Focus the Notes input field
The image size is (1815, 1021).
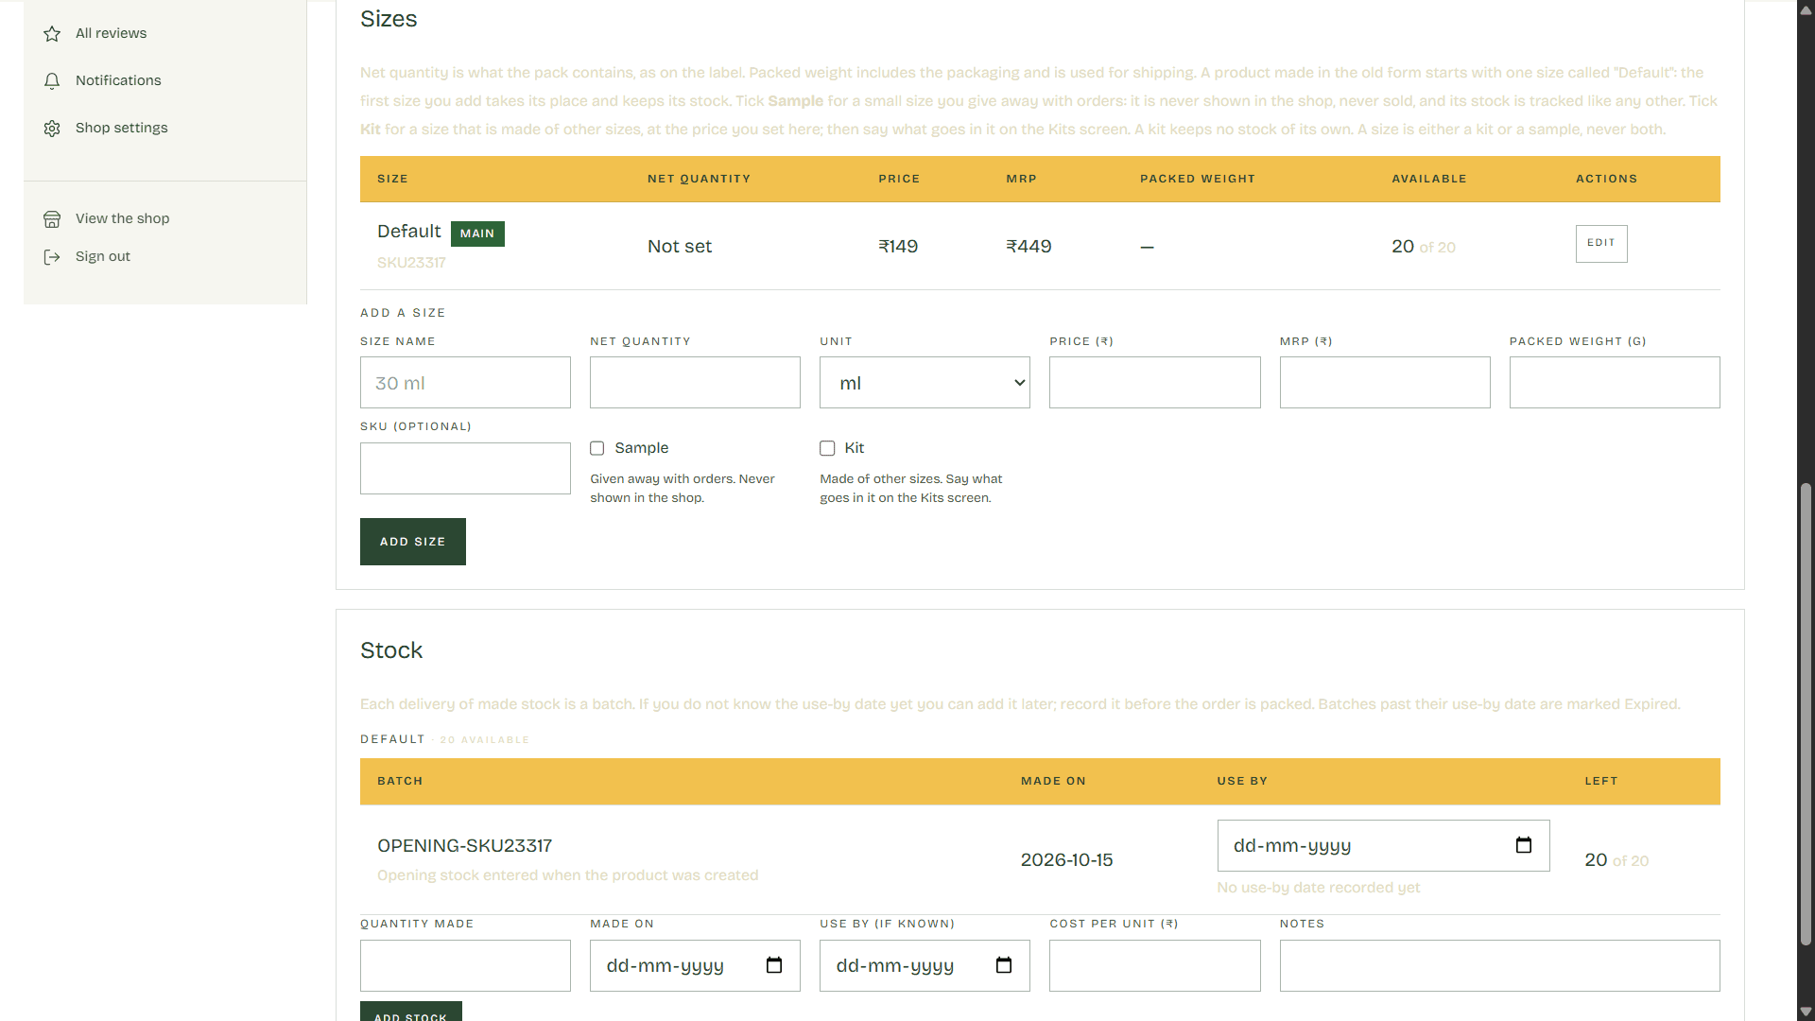1499,965
